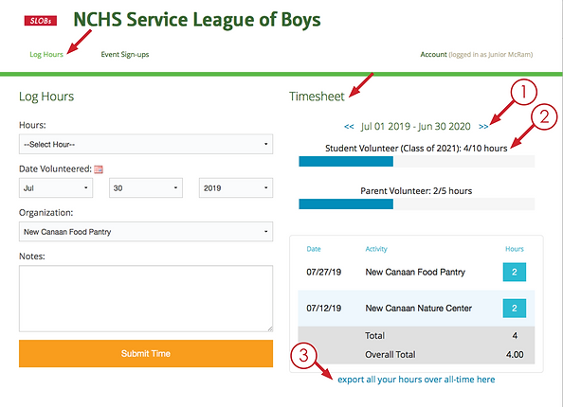
Task: Click the NCHS Service League of Boys title
Action: [x=197, y=19]
